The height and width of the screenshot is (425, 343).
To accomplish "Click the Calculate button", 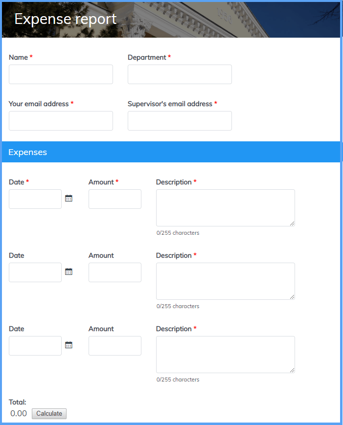I will point(49,414).
